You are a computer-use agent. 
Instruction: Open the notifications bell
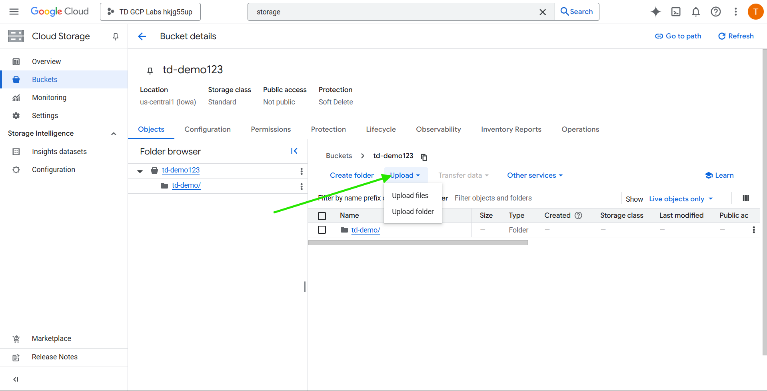point(695,12)
